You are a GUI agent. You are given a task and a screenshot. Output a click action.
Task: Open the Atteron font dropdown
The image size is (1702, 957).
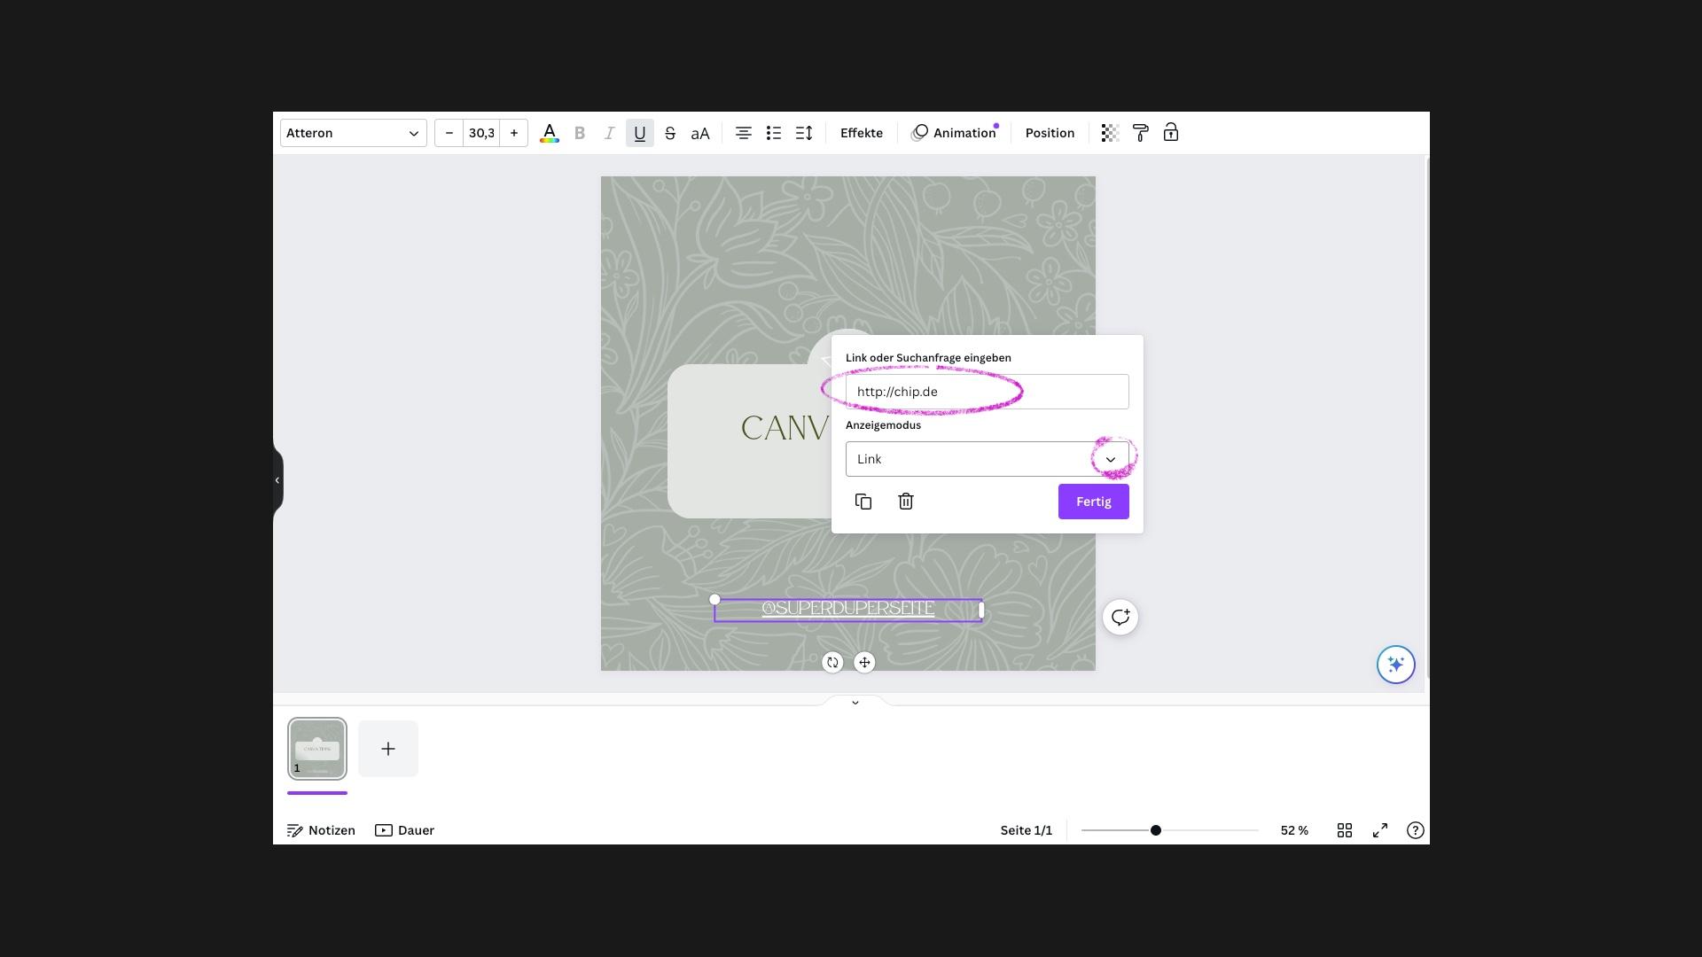(x=352, y=133)
